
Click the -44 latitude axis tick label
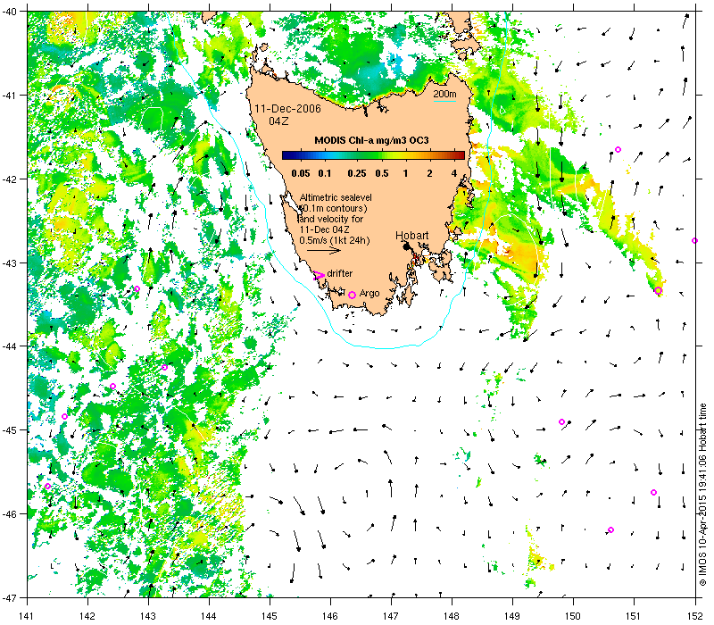point(8,346)
